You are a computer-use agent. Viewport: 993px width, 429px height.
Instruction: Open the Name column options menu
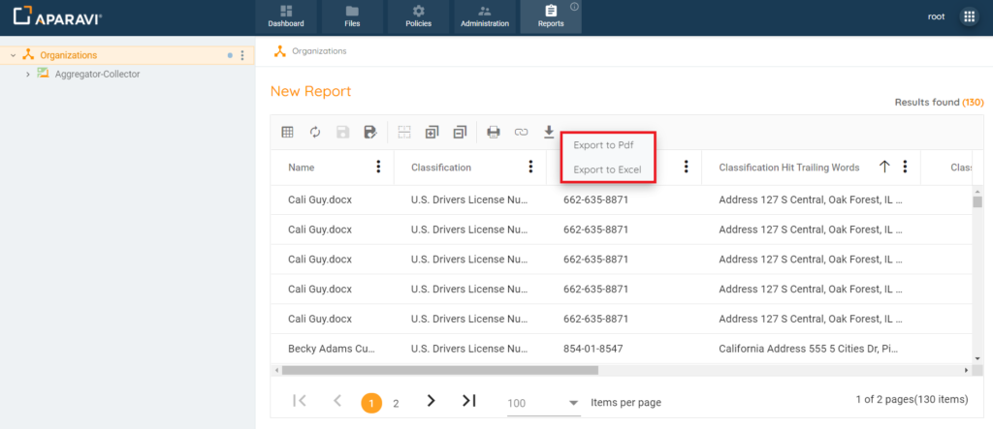click(x=379, y=167)
